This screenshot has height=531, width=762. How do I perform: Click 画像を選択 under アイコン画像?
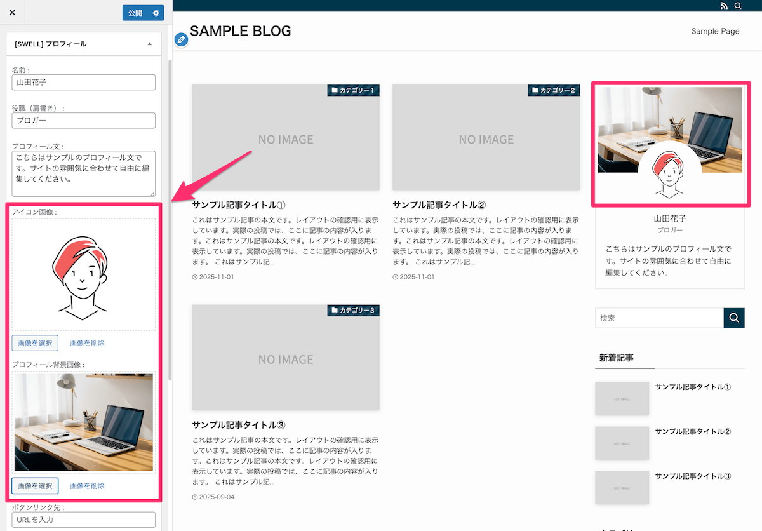(x=34, y=342)
